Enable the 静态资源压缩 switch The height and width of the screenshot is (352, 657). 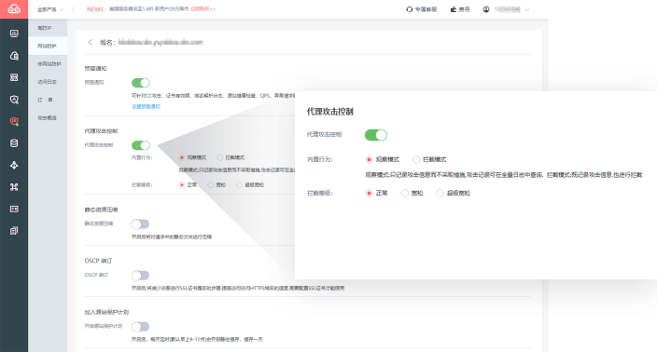click(140, 224)
